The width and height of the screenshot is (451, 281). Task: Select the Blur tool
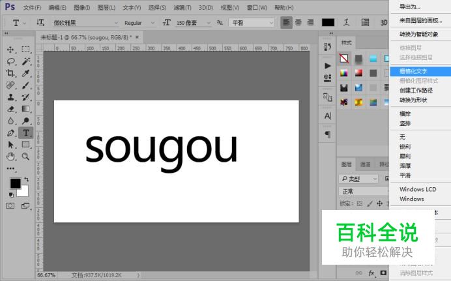click(x=10, y=121)
